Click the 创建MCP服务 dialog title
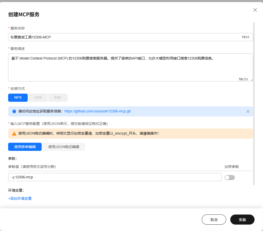Image resolution: width=263 pixels, height=231 pixels. pos(24,15)
